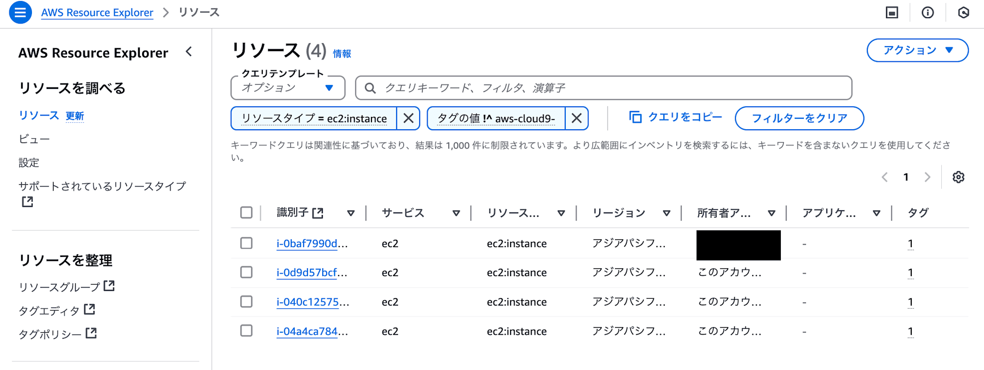Viewport: 984px width, 370px height.
Task: Click リージョン cell in i-0d9d57bcf row
Action: point(629,272)
